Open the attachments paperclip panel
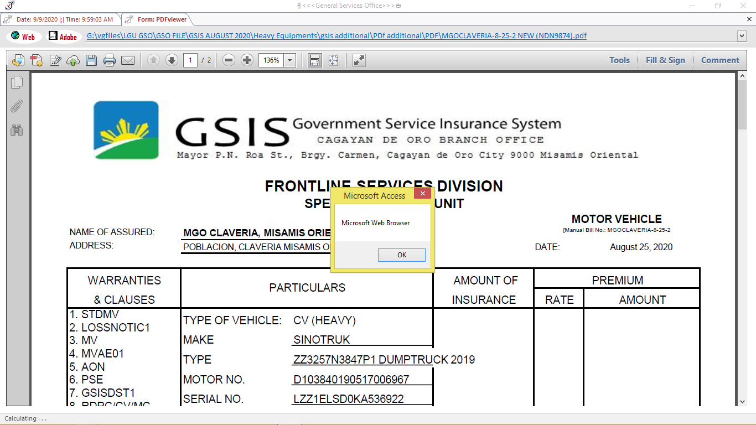756x425 pixels. click(x=17, y=106)
